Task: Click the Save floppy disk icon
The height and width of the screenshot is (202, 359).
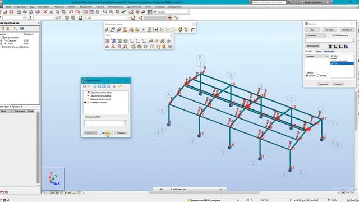Action: [x=11, y=12]
